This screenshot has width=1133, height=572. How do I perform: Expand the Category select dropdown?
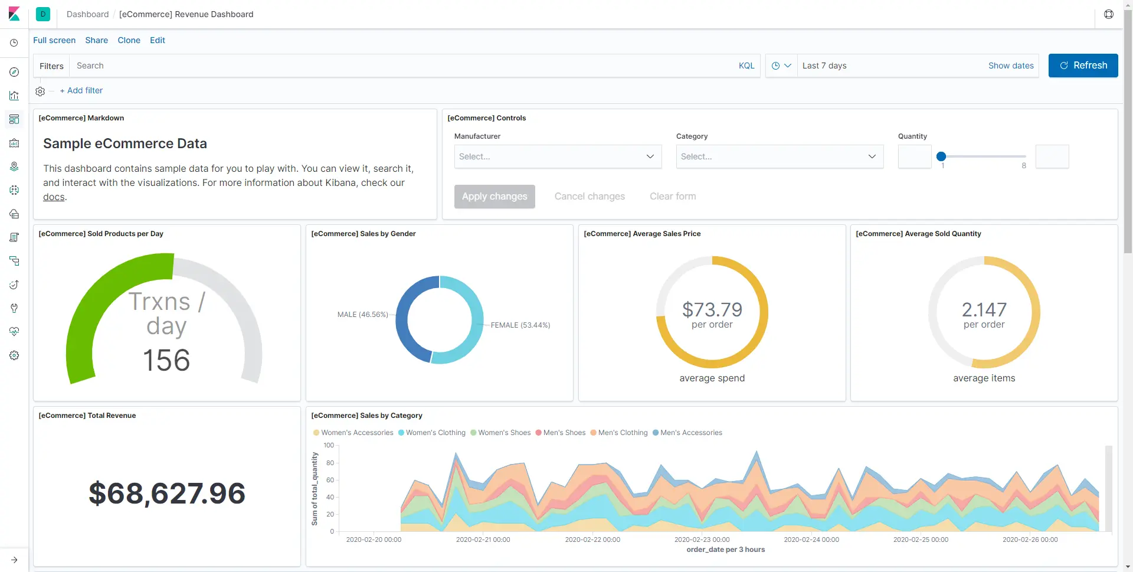point(780,156)
